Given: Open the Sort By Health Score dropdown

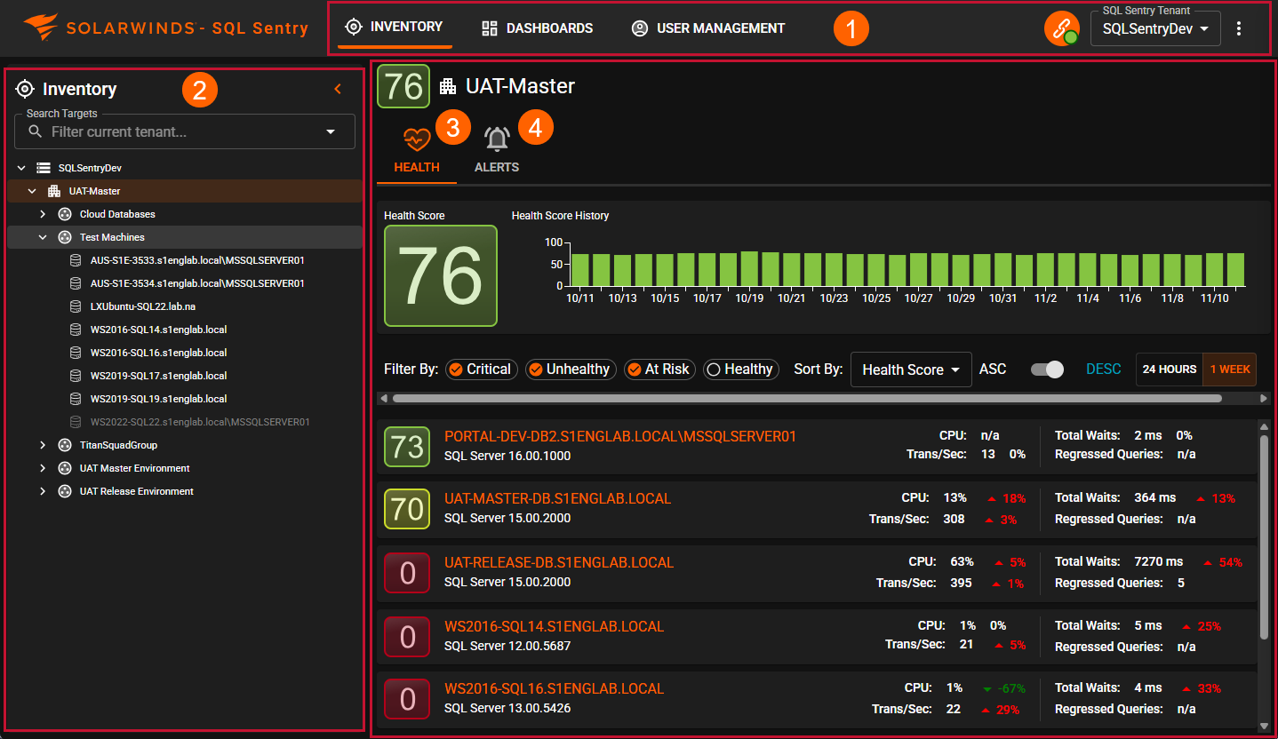Looking at the screenshot, I should [x=910, y=369].
